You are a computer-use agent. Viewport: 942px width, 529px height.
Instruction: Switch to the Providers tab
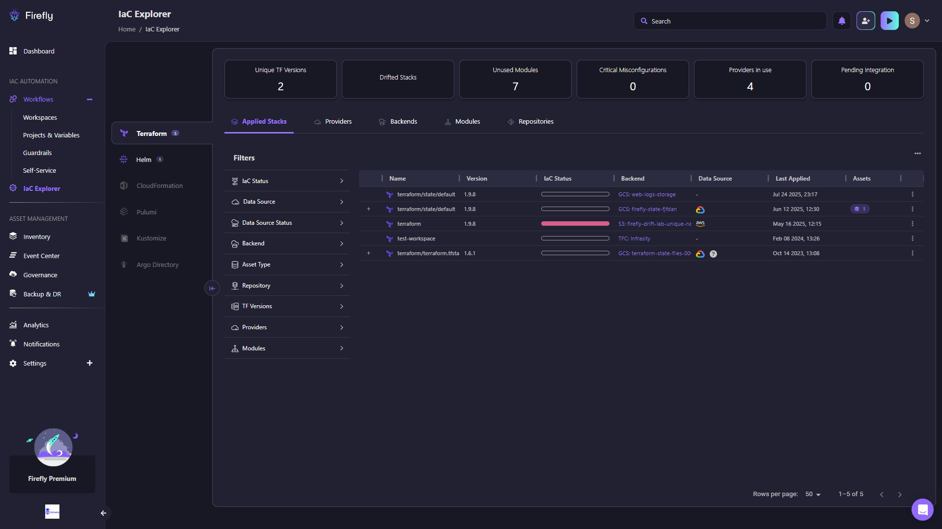point(333,121)
